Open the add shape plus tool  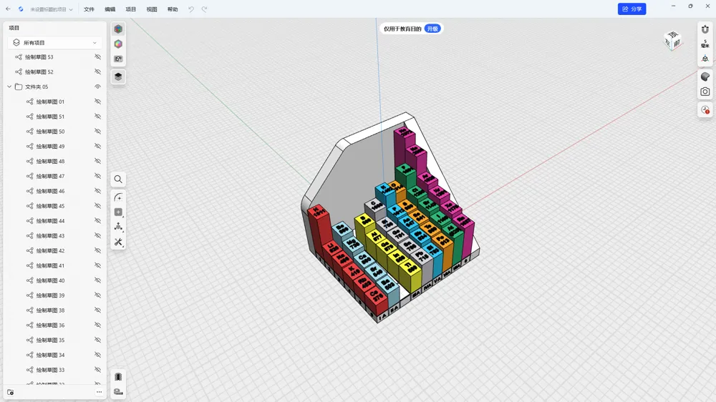(118, 212)
